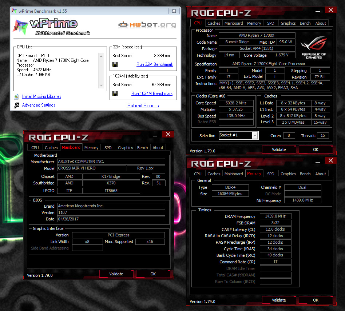Image resolution: width=345 pixels, height=311 pixels.
Task: Minimize the Memory CPU-Z window
Action: (x=317, y=162)
